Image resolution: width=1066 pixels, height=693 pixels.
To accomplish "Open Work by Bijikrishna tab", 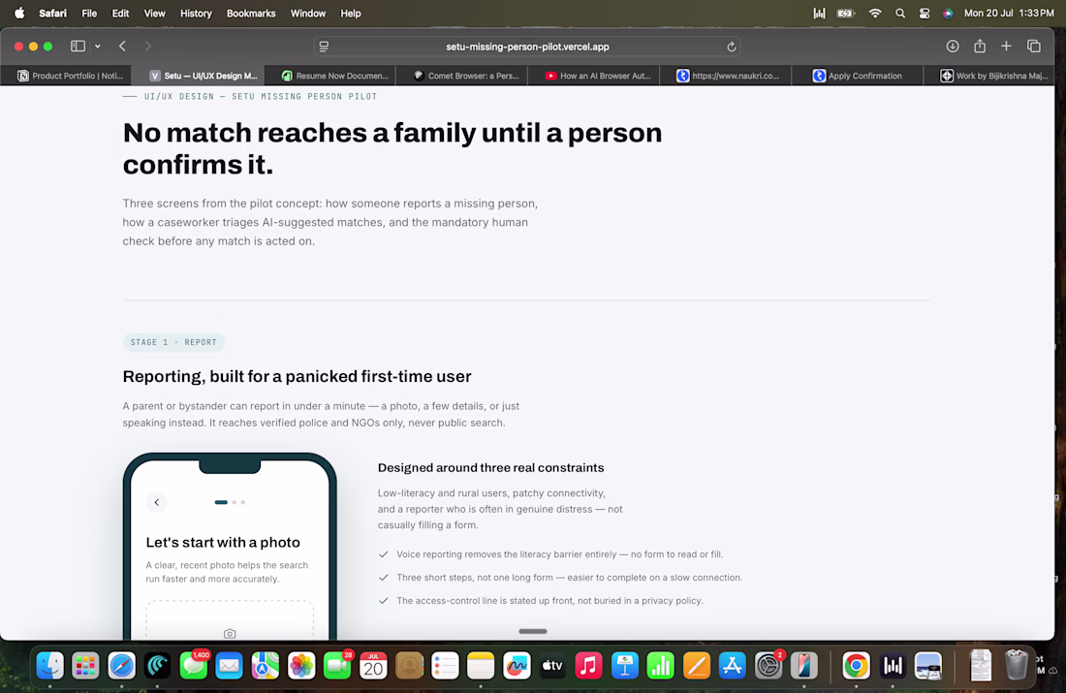I will [x=989, y=76].
